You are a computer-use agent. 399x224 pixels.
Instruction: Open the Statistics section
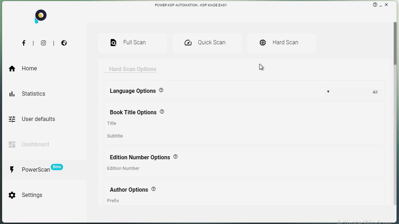(x=33, y=94)
